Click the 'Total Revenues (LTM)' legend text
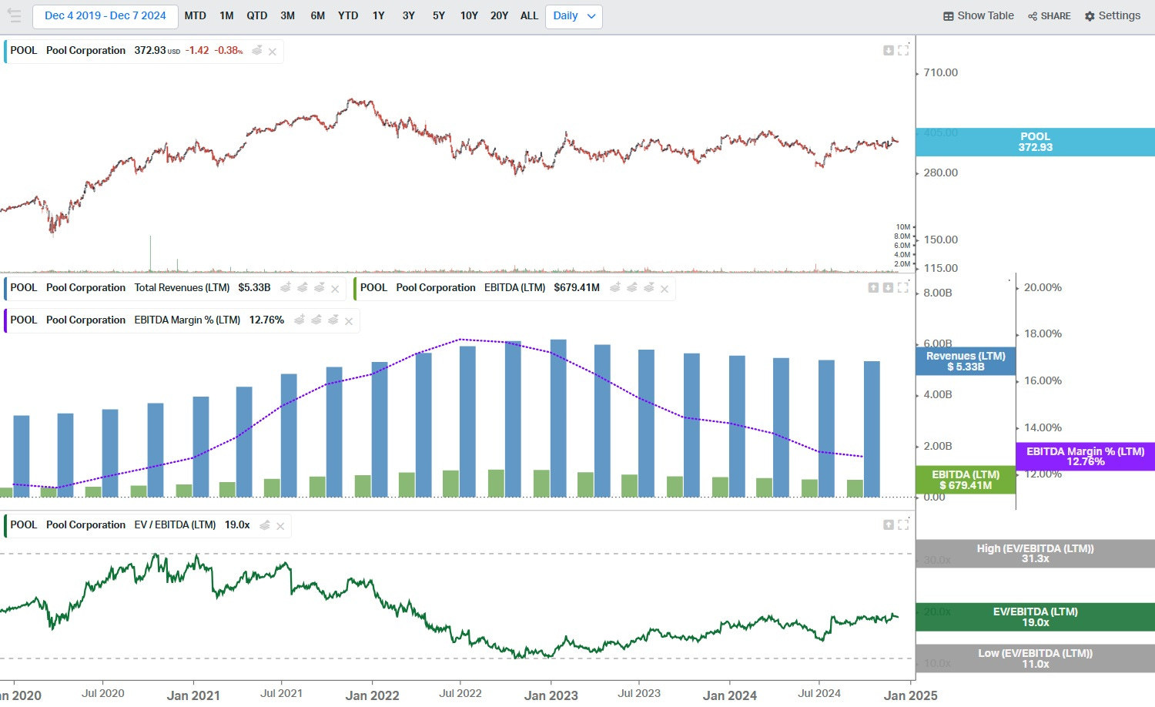The width and height of the screenshot is (1155, 707). click(x=182, y=287)
